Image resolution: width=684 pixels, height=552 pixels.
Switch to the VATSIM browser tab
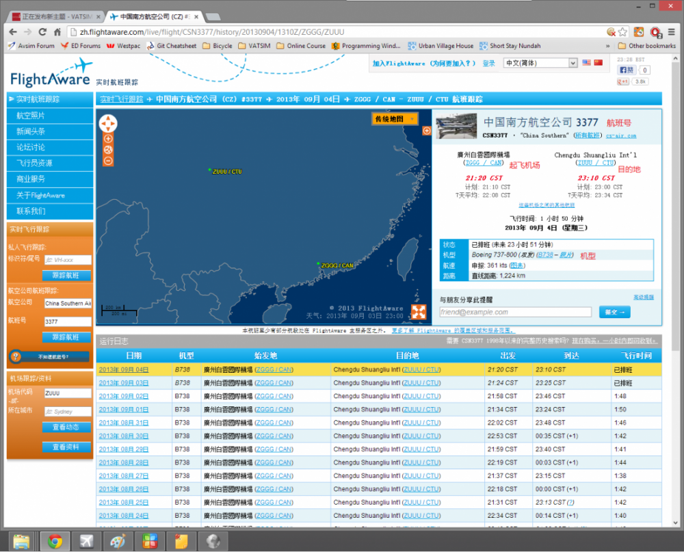pyautogui.click(x=56, y=16)
